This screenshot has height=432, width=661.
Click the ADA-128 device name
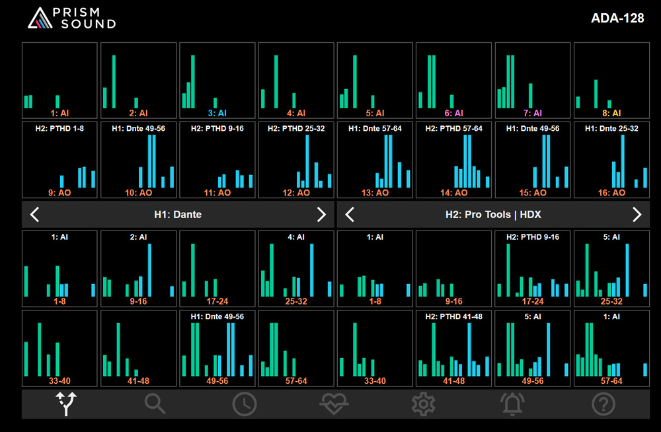pyautogui.click(x=617, y=18)
